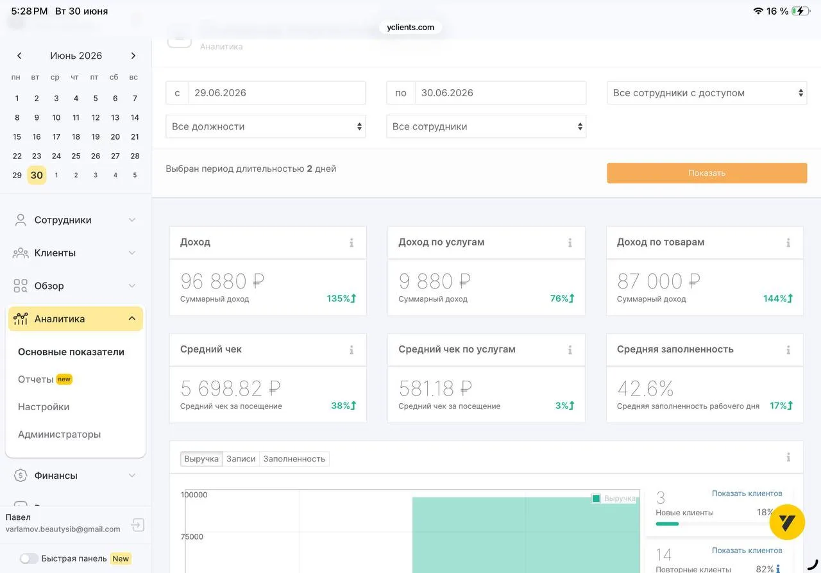Select June 15 in the calendar
This screenshot has width=821, height=573.
coord(17,137)
